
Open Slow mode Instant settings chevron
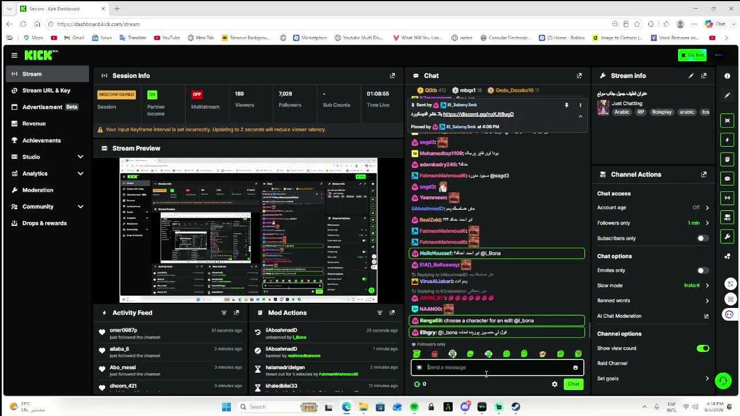(706, 285)
